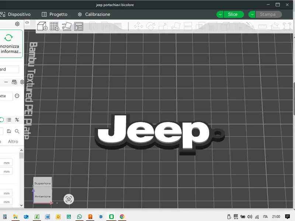Toggle the perspective view cube button
The width and height of the screenshot is (295, 221).
[69, 199]
